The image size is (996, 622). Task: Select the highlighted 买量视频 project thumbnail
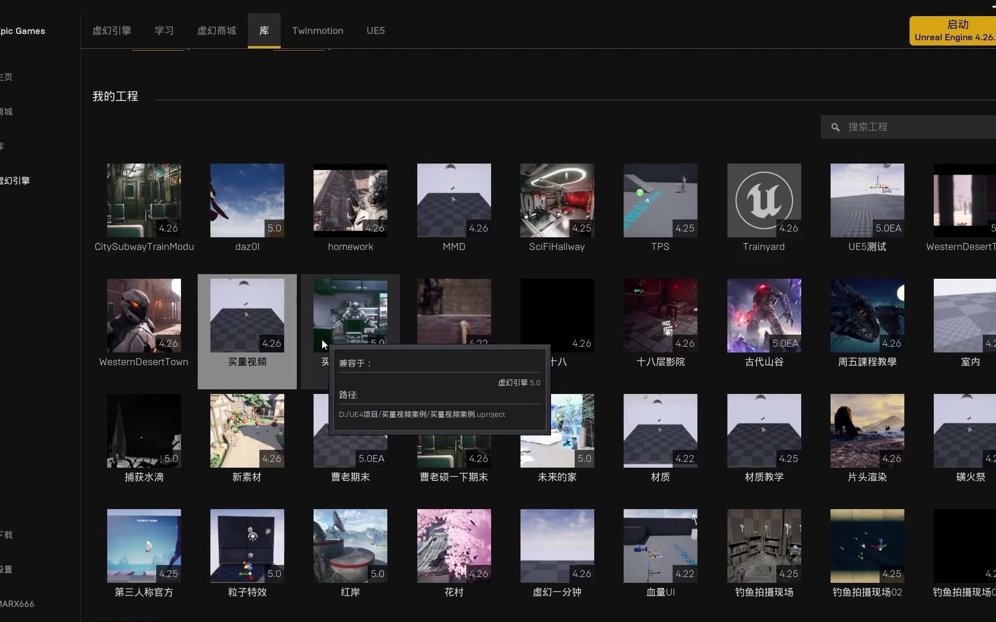click(247, 316)
